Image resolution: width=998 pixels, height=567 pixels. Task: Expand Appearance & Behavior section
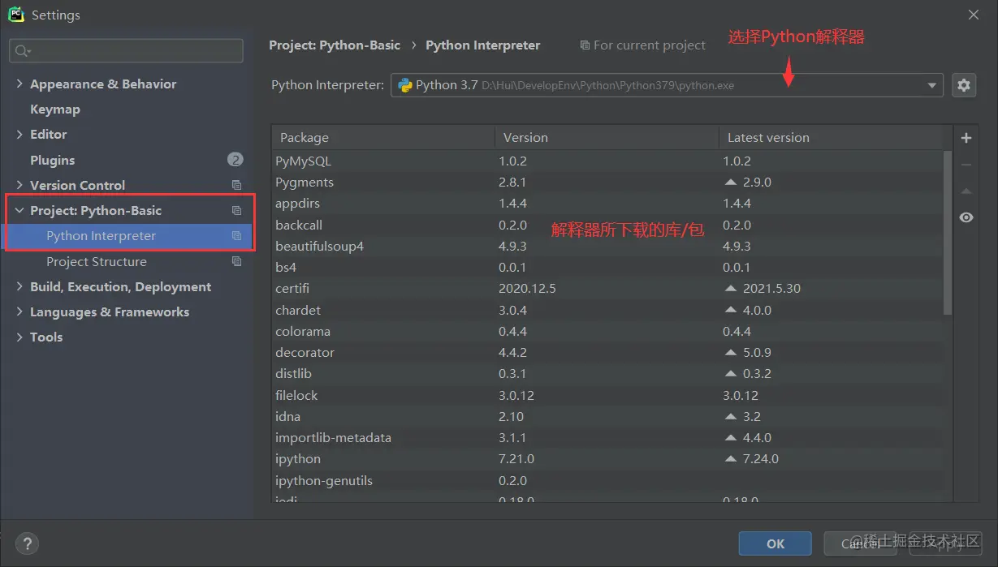click(19, 84)
